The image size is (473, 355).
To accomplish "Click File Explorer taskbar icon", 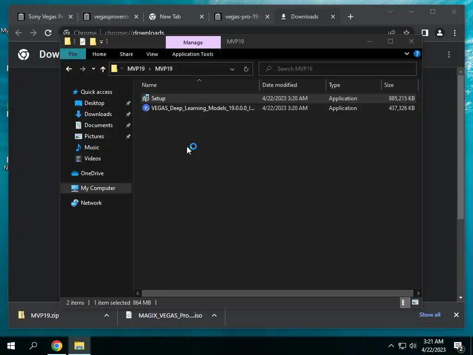I will pyautogui.click(x=79, y=346).
